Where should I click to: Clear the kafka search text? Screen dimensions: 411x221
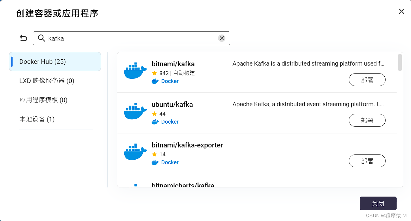click(x=221, y=38)
